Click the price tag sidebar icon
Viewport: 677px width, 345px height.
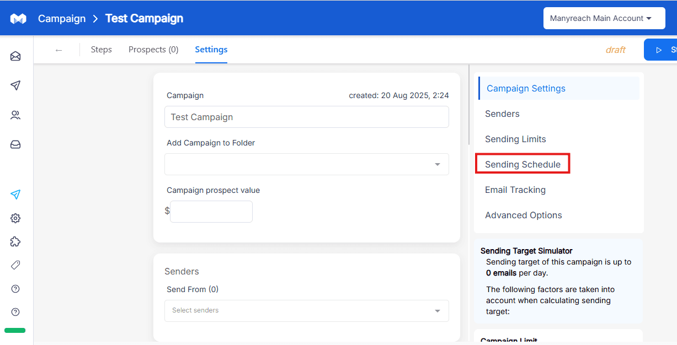(x=15, y=265)
